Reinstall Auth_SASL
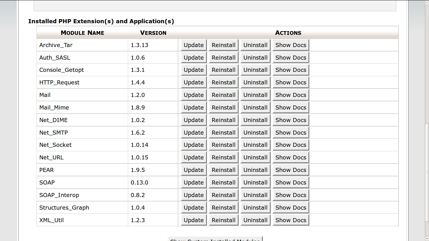Screen dimensions: 429x241 coord(224,57)
